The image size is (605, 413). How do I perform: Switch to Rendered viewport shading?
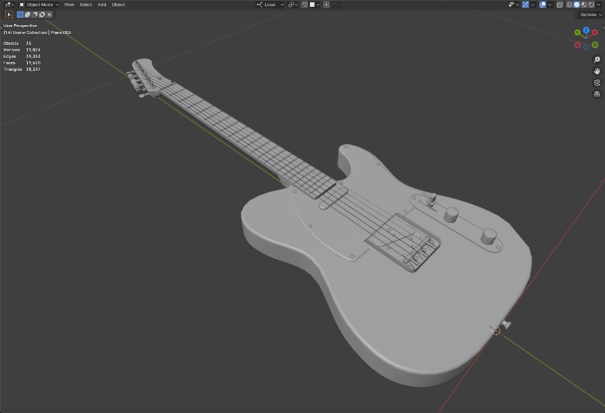coord(591,5)
